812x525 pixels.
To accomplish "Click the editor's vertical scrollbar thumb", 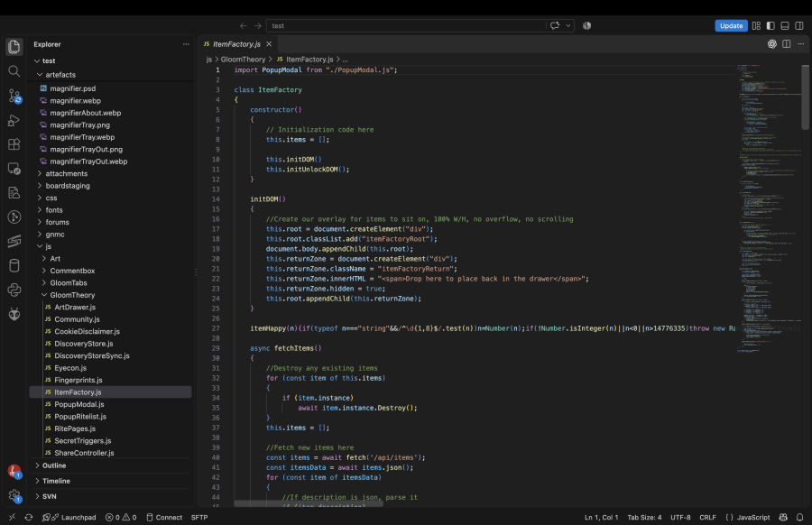I will pos(806,97).
